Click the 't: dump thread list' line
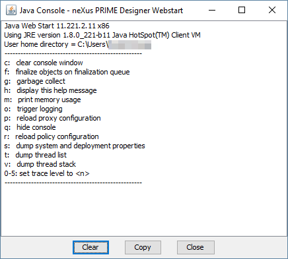This screenshot has width=288, height=259. [x=36, y=155]
